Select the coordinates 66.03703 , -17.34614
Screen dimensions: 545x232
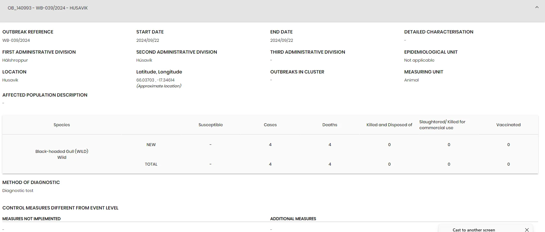155,80
